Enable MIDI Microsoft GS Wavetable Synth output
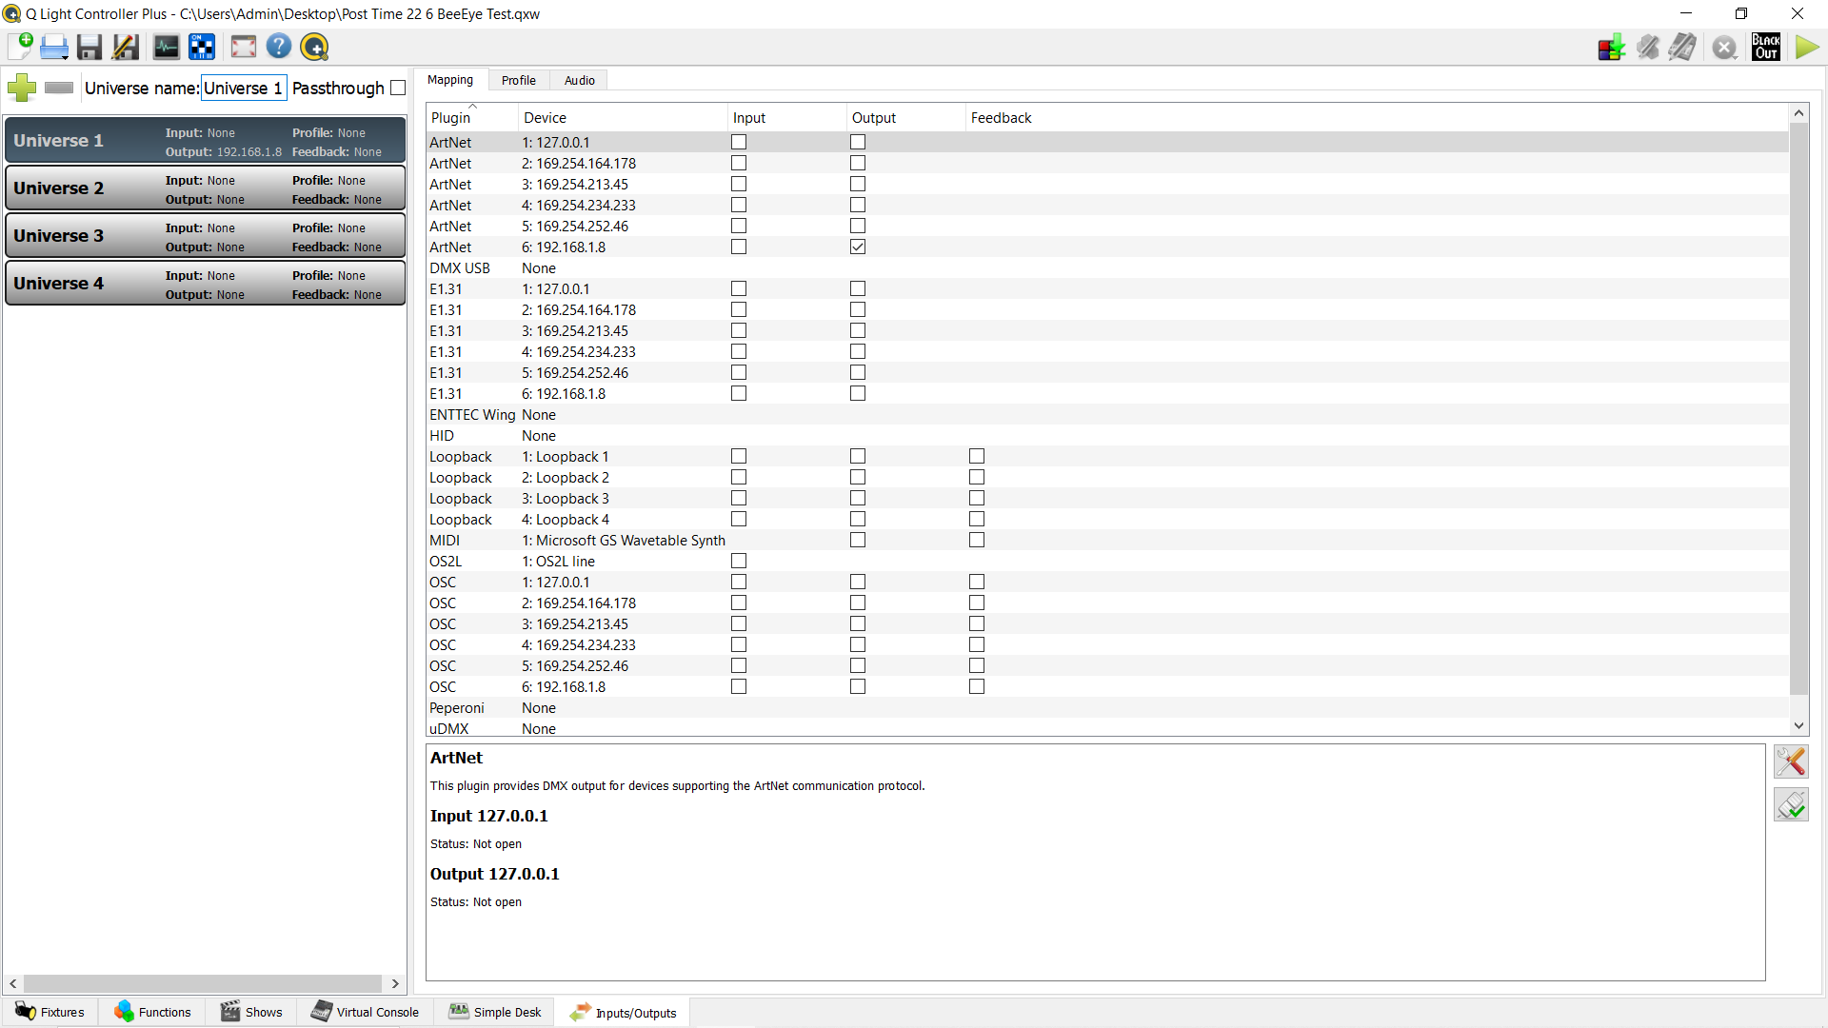1828x1028 pixels. pos(858,540)
